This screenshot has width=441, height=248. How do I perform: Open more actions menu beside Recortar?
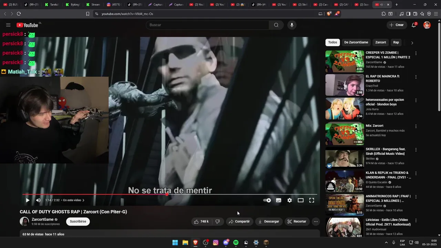(x=316, y=221)
